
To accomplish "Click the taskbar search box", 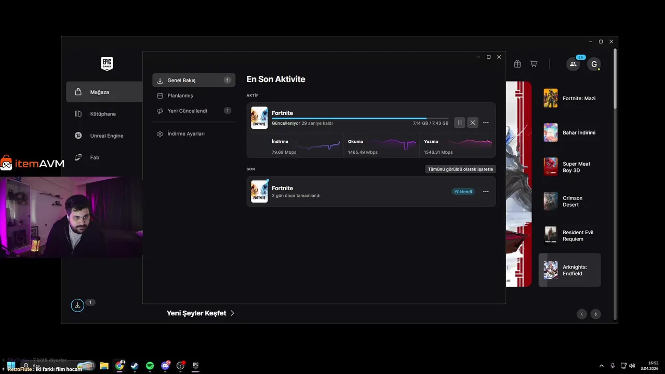I will point(57,366).
